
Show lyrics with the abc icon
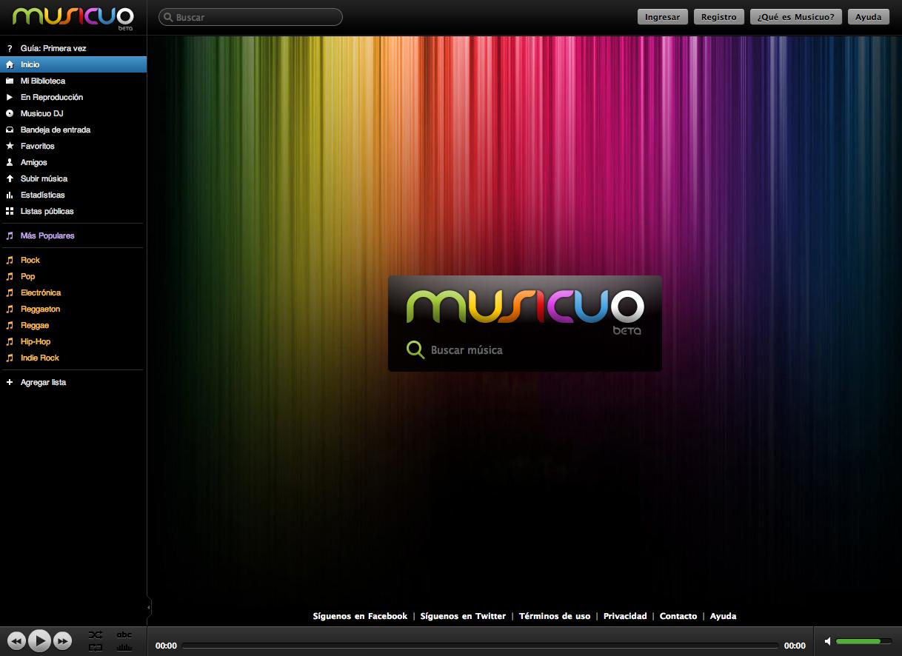tap(124, 635)
